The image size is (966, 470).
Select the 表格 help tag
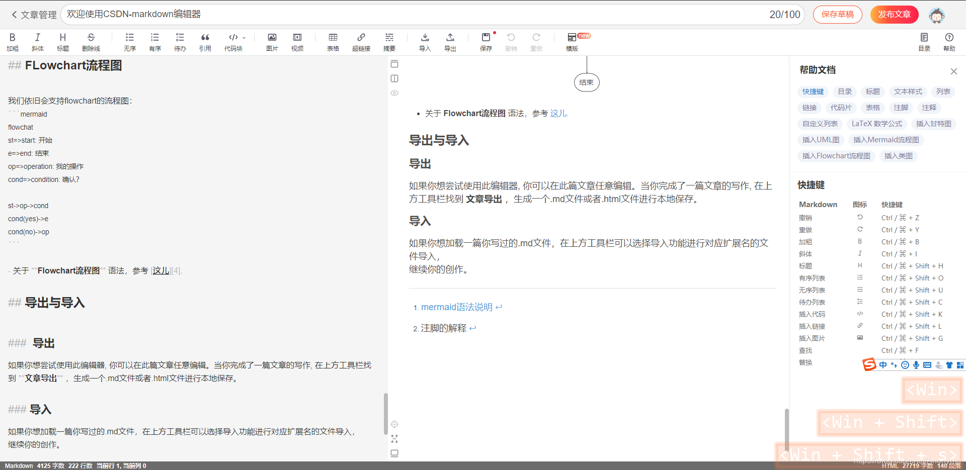coord(873,108)
